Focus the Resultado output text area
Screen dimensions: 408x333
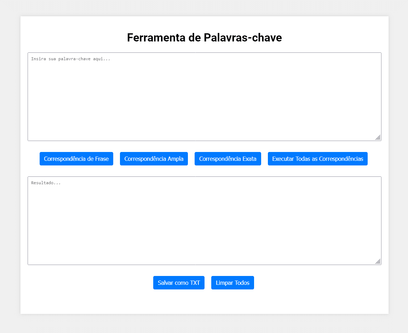[205, 221]
